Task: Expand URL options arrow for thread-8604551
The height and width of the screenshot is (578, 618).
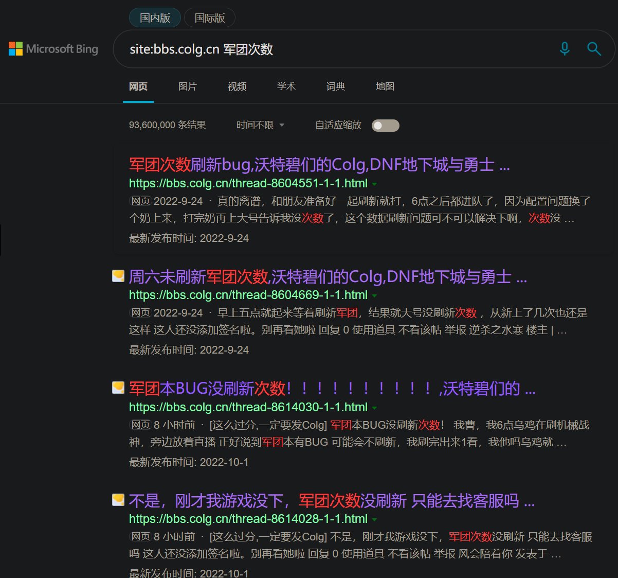Action: tap(374, 184)
